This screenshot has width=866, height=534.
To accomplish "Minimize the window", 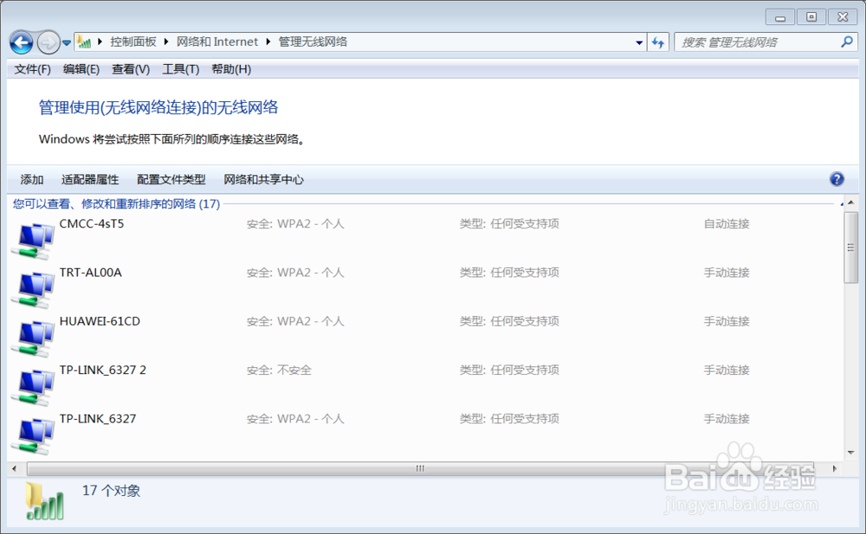I will (780, 17).
